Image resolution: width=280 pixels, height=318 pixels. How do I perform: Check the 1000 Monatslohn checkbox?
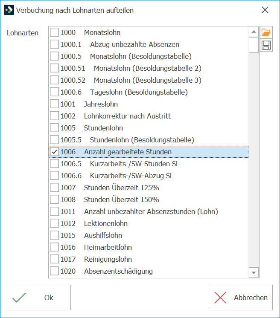click(x=54, y=32)
